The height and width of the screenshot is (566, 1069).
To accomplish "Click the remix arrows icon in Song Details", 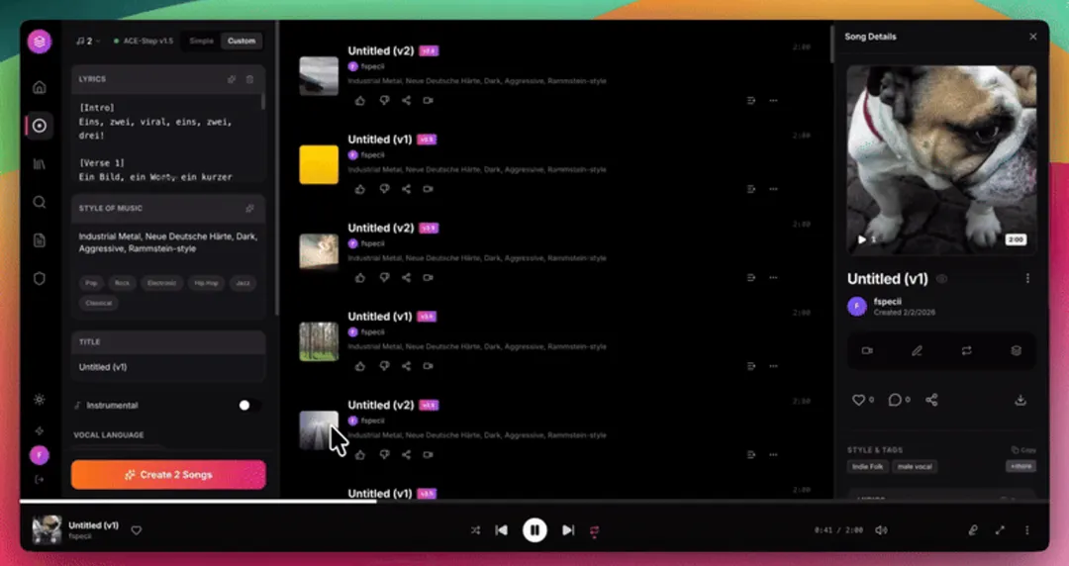I will pyautogui.click(x=967, y=350).
